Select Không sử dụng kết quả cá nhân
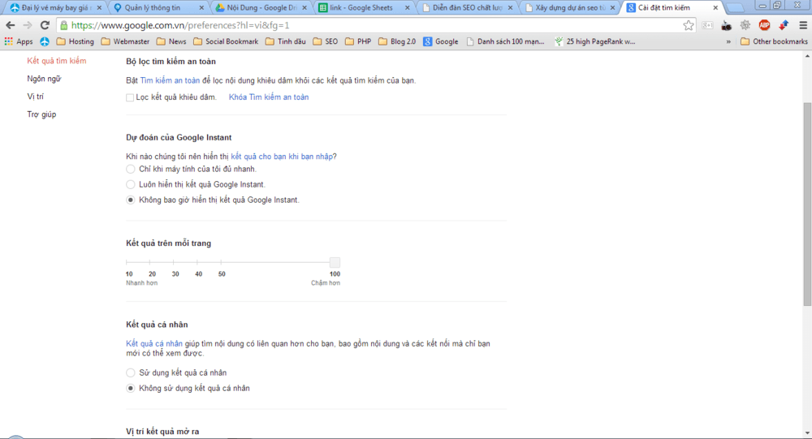 coord(131,388)
